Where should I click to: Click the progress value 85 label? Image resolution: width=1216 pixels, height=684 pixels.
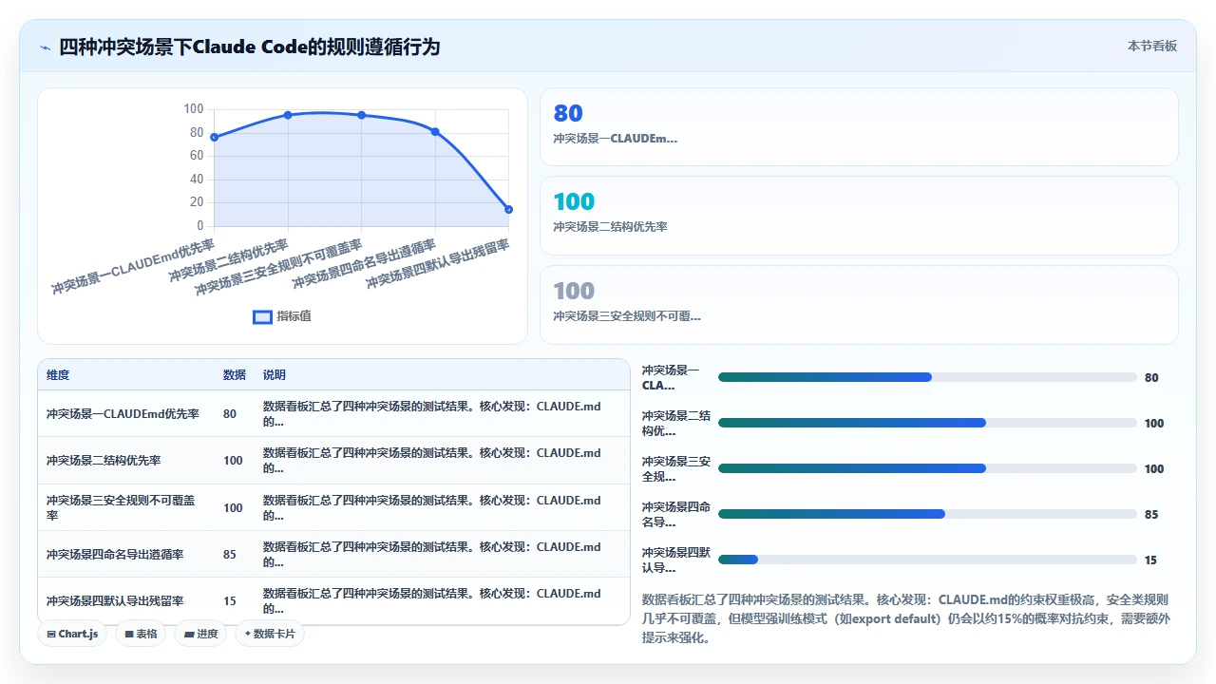pyautogui.click(x=1151, y=515)
